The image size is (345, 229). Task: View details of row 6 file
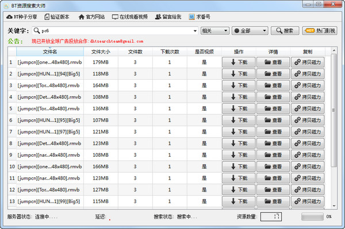273,120
